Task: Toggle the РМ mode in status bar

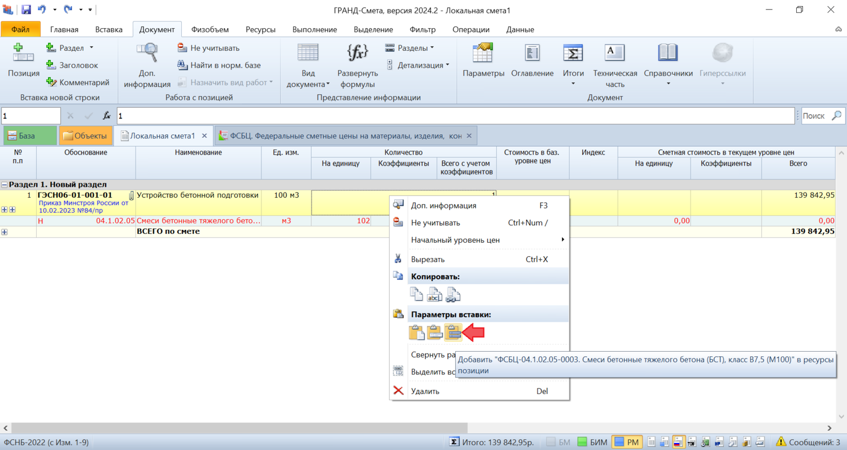Action: [627, 442]
